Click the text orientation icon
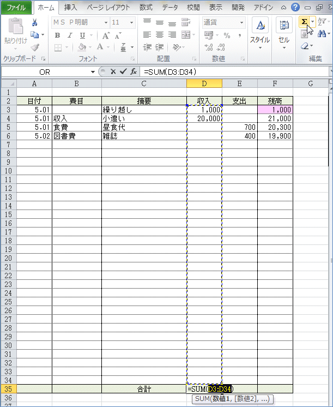This screenshot has width=333, height=407. click(x=177, y=47)
